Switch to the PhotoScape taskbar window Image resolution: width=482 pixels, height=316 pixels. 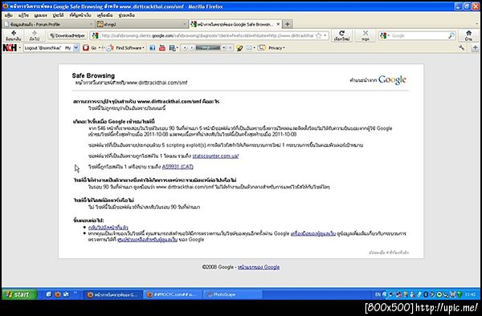click(233, 294)
